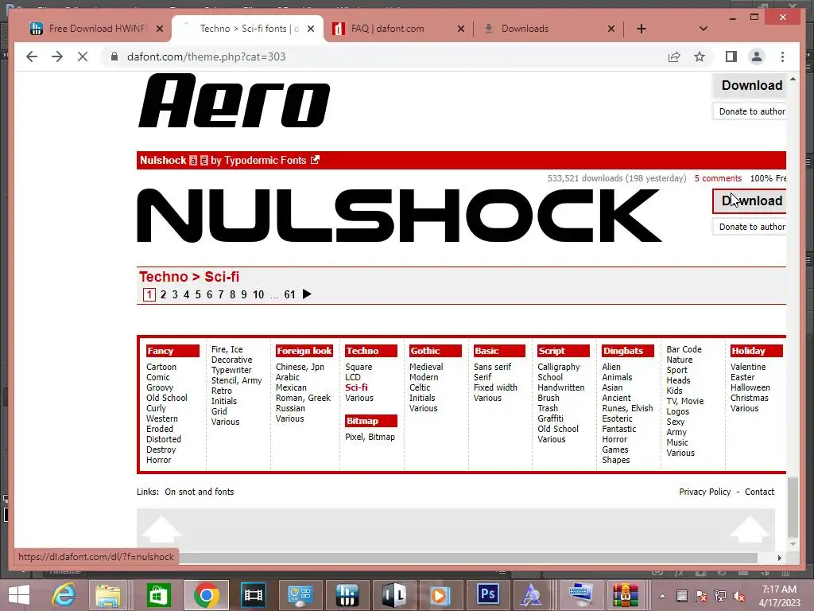Download the Nulshock font

[x=751, y=200]
